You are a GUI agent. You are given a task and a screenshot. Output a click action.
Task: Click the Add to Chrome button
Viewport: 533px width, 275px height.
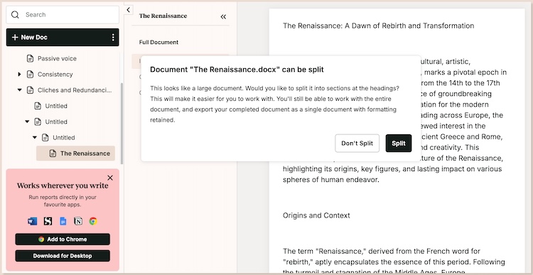63,239
